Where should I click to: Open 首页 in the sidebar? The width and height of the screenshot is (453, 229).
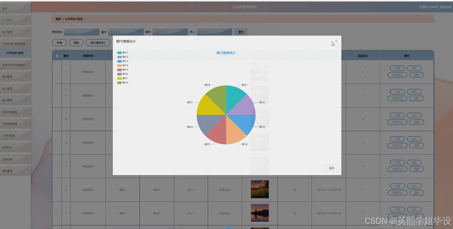point(15,8)
